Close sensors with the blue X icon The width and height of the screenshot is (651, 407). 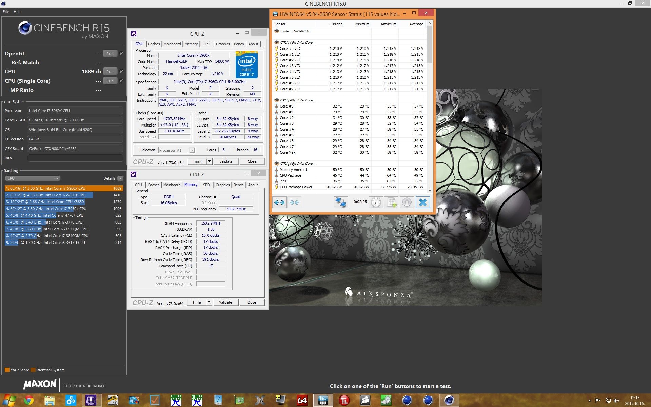[422, 202]
